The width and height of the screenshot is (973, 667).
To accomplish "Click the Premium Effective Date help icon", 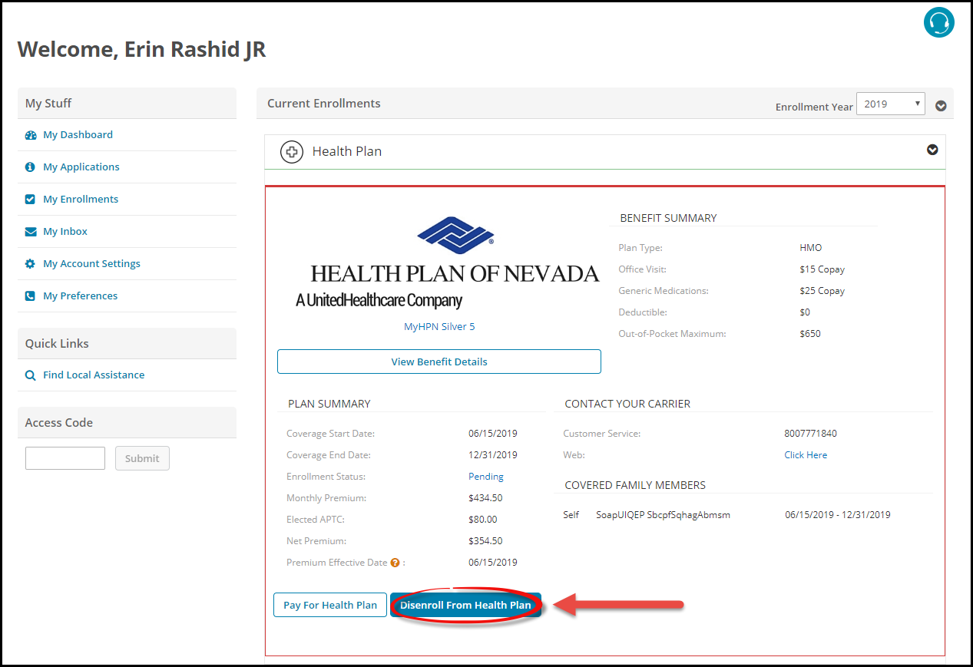I will point(395,563).
